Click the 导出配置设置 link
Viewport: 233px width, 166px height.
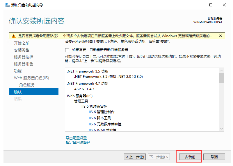coord(76,138)
